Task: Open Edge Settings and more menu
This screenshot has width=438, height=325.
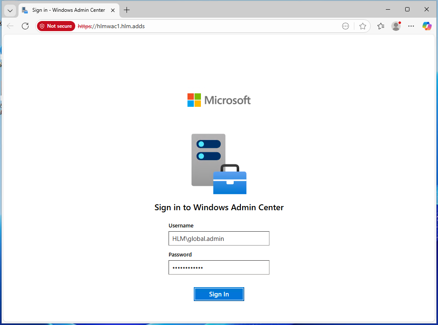Action: coord(411,26)
